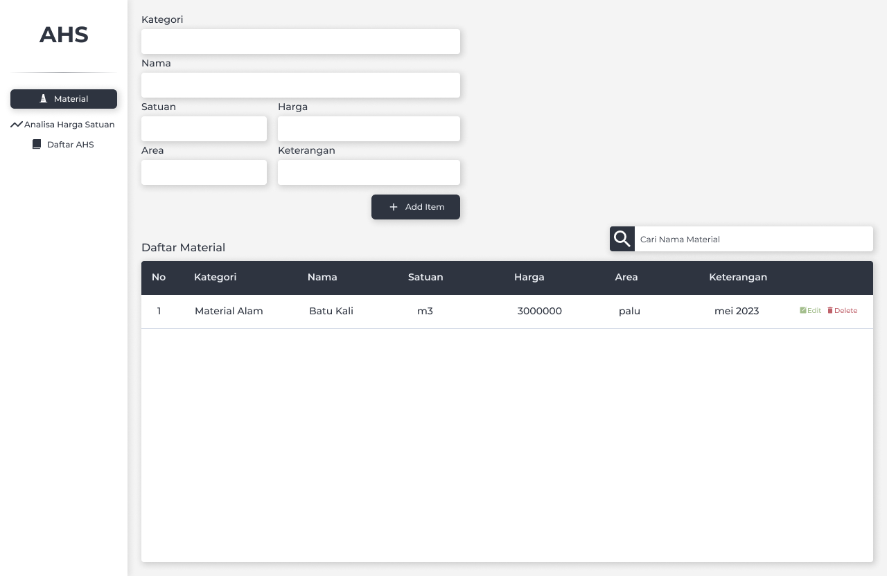This screenshot has height=576, width=887.
Task: Focus the Kategori input field
Action: [x=300, y=42]
